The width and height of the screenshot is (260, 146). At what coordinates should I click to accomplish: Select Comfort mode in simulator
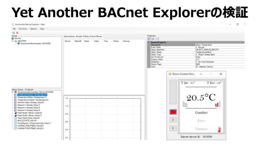pos(201,113)
